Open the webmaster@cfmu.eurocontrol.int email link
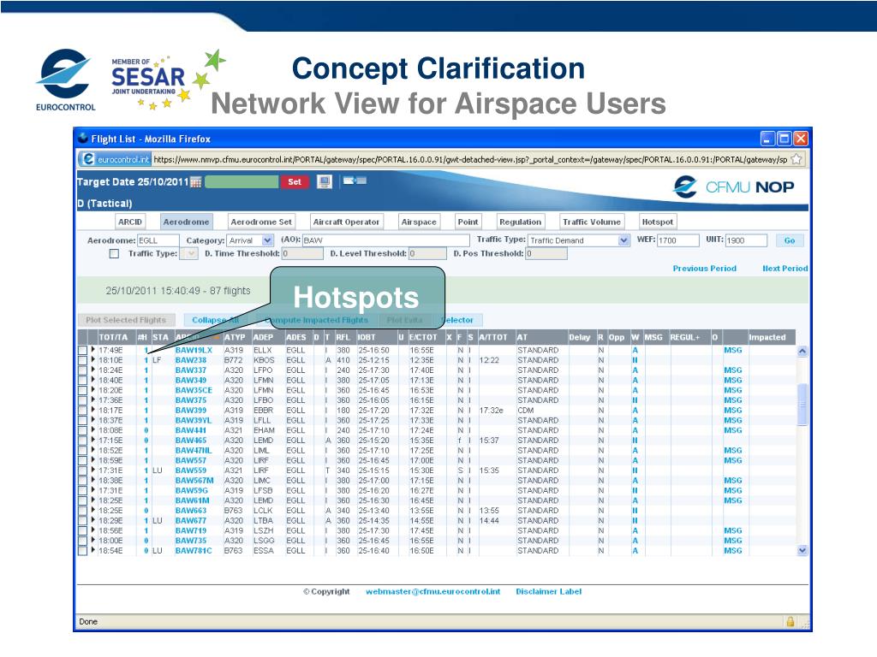 (x=433, y=592)
